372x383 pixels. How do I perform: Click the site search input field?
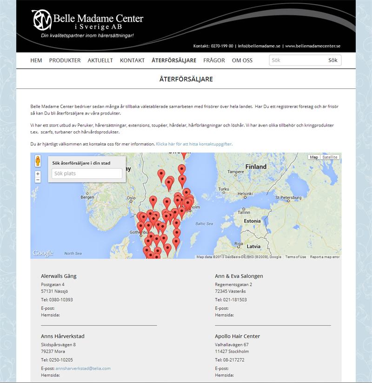pos(297,60)
